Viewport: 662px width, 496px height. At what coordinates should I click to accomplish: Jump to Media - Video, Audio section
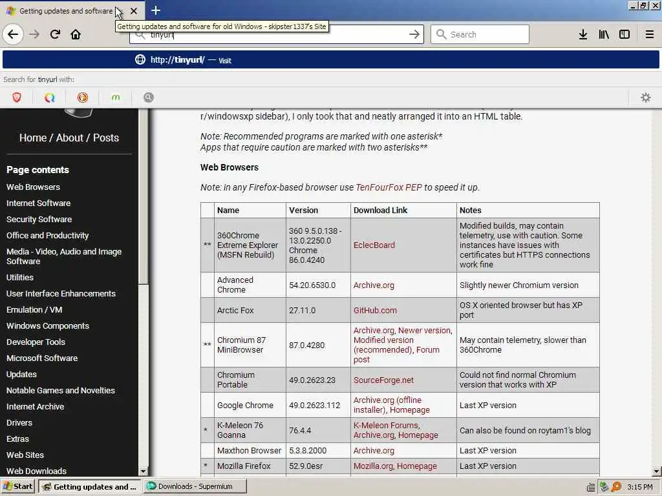tap(64, 256)
